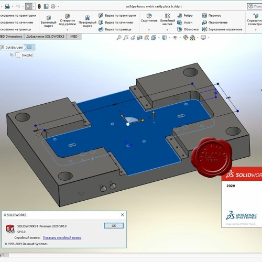Activate the Select cursor tool
Image resolution: width=262 pixels, height=262 pixels.
pyautogui.click(x=28, y=6)
